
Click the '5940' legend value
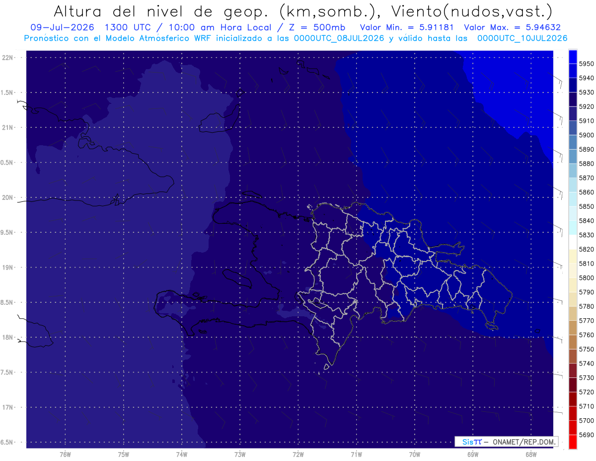click(587, 78)
